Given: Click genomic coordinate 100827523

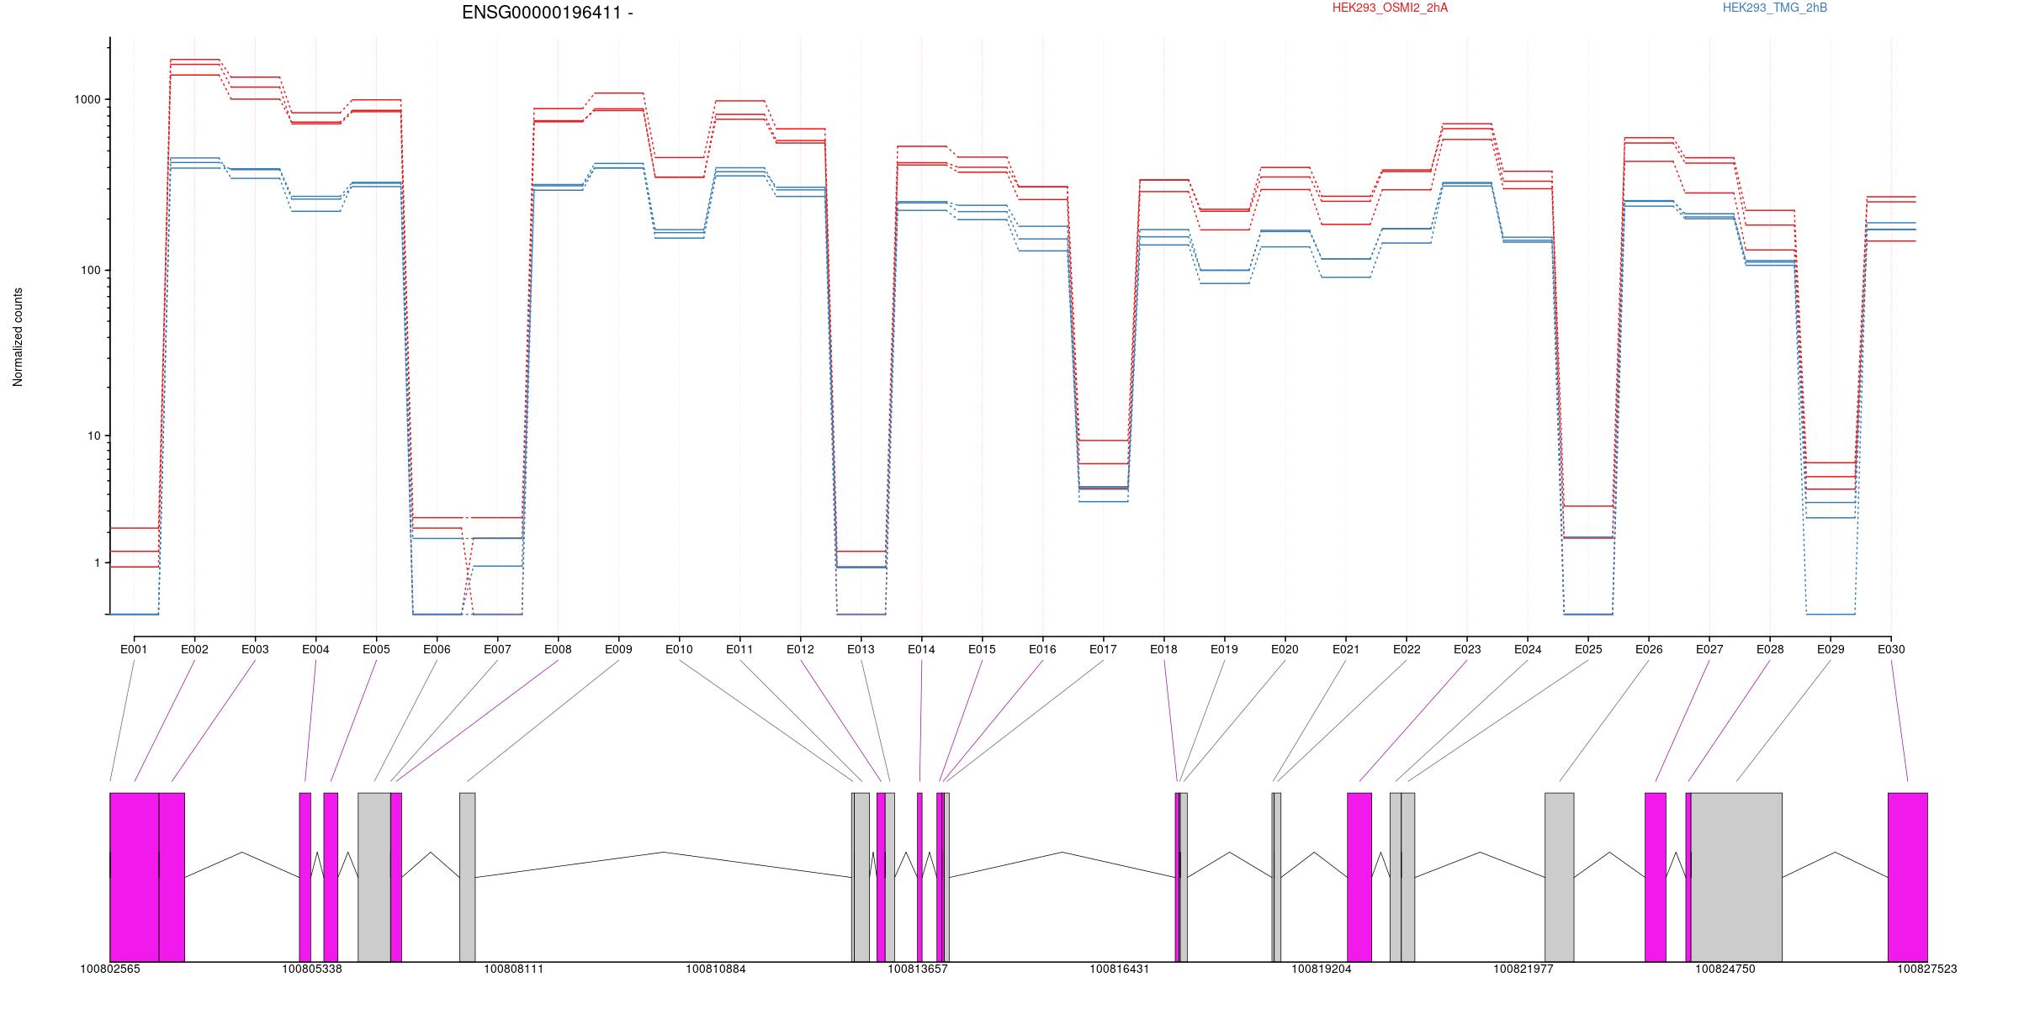Looking at the screenshot, I should tap(1927, 969).
